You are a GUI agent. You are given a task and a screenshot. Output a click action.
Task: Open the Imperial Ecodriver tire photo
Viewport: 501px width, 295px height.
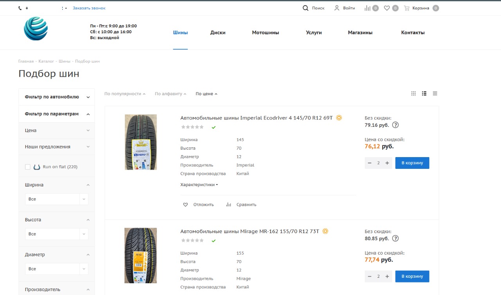pyautogui.click(x=141, y=142)
